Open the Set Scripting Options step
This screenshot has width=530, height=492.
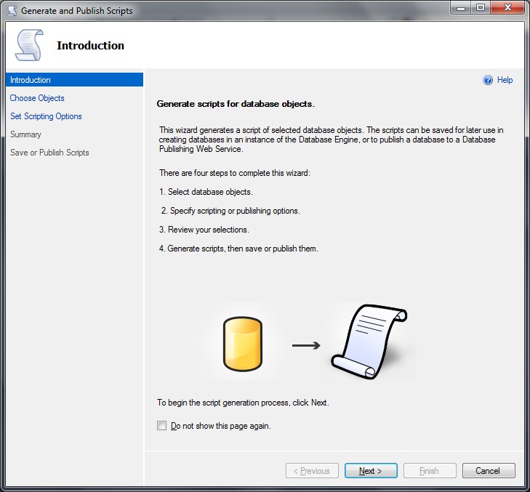click(46, 116)
